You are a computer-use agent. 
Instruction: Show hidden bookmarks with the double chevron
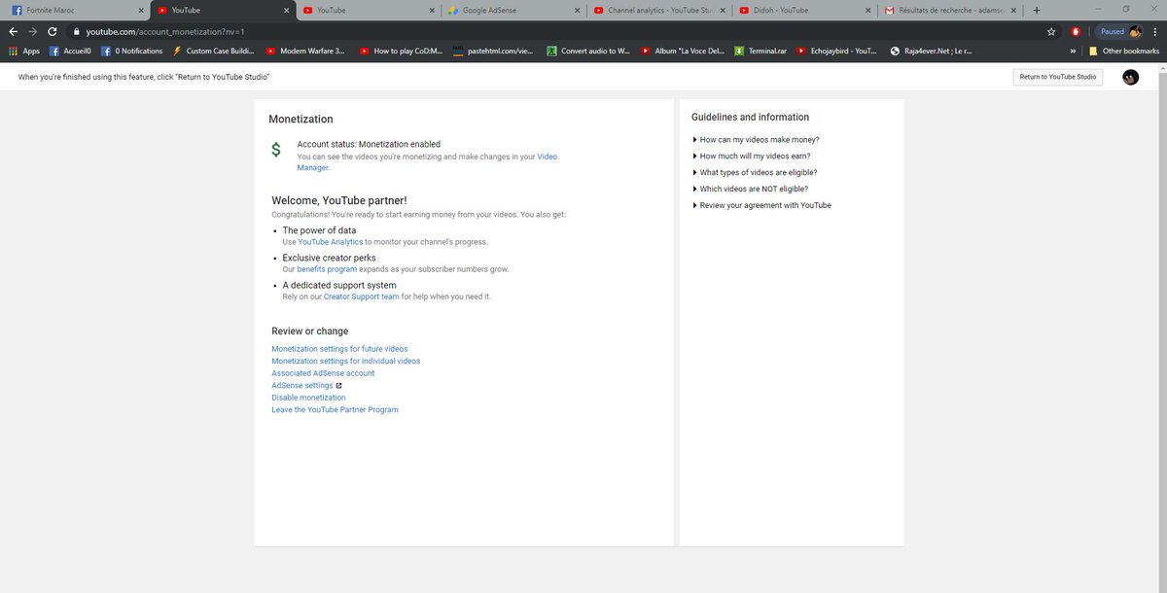(x=1073, y=51)
